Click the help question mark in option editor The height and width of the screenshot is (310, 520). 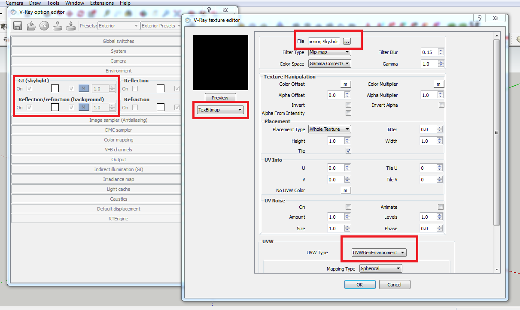click(209, 9)
